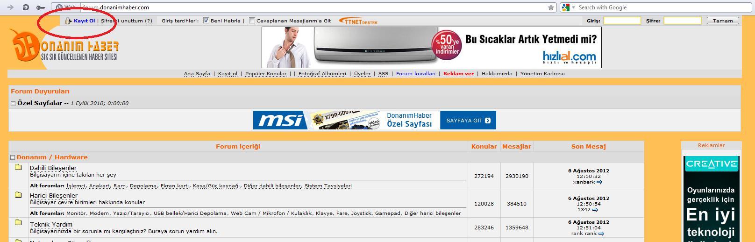This screenshot has width=755, height=242.
Task: Collapse the Özel Sayfalar announcement section
Action: coord(13,103)
